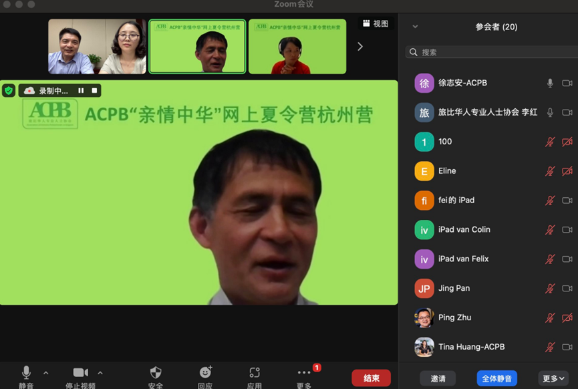Select the thumbnail of woman in red
578x389 pixels.
(297, 47)
